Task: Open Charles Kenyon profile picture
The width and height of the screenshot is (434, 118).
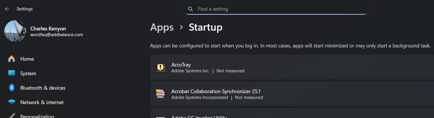Action: click(15, 31)
